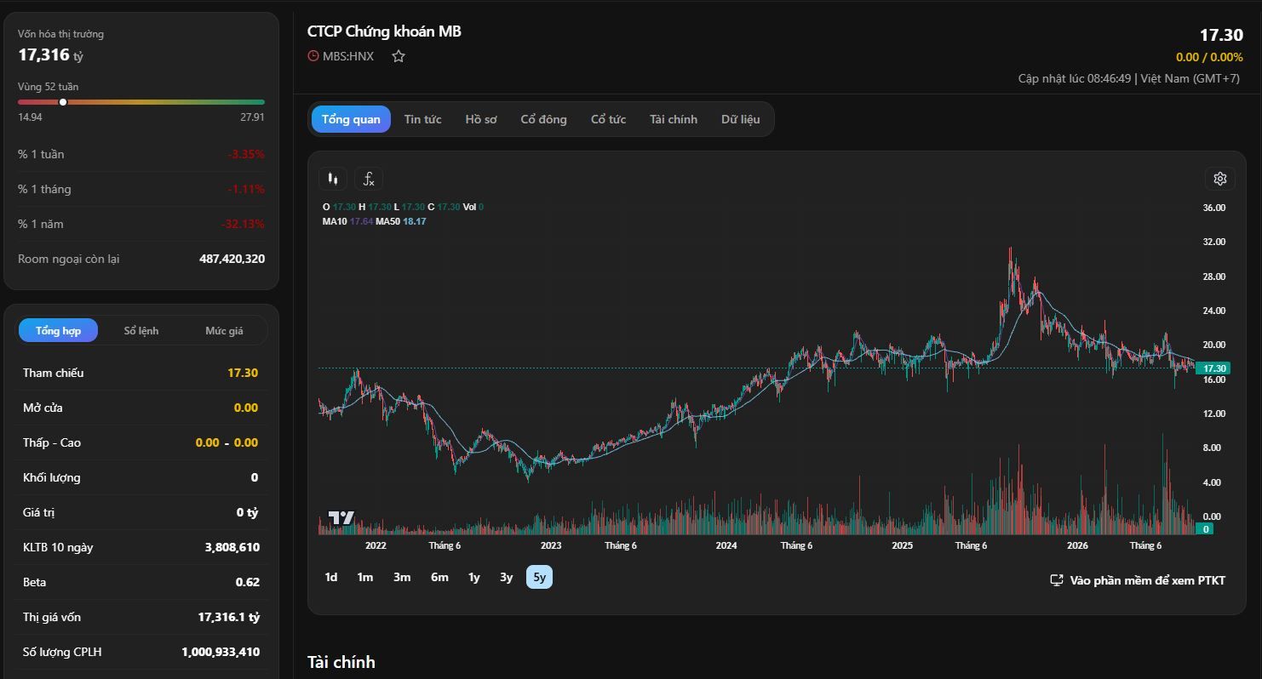Click the 52-week high value 27.91

point(252,117)
